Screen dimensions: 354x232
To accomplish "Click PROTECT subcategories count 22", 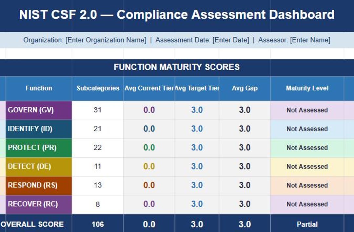I will tap(98, 148).
